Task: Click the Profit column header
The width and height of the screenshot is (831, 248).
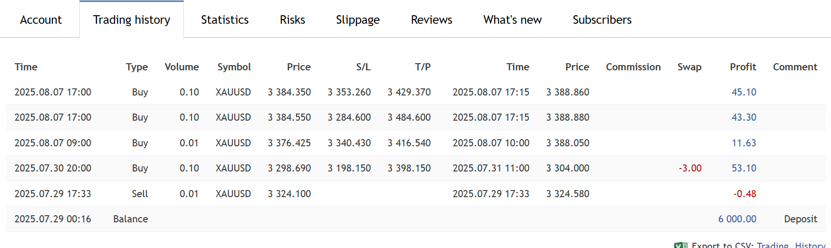Action: [743, 67]
